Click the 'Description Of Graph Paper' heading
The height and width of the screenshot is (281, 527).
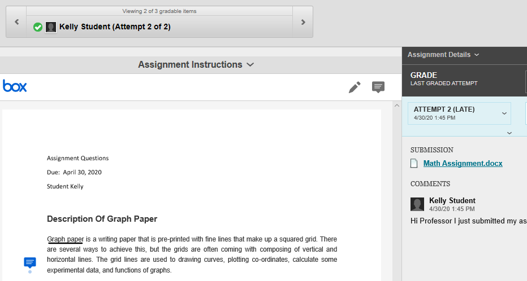(102, 219)
